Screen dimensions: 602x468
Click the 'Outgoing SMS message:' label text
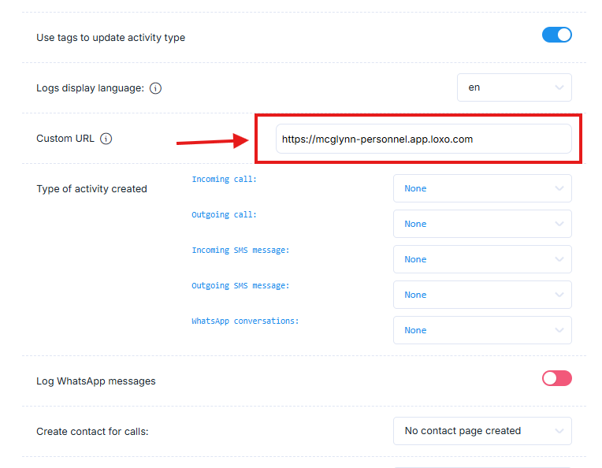[x=240, y=286]
